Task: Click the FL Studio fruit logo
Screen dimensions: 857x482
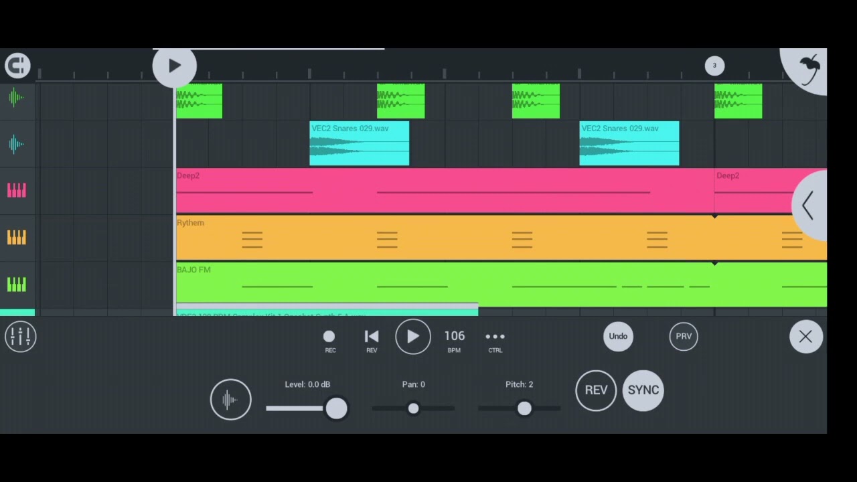Action: click(809, 68)
